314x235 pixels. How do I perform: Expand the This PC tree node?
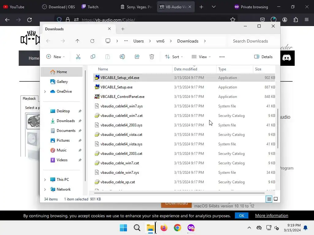[x=45, y=180]
